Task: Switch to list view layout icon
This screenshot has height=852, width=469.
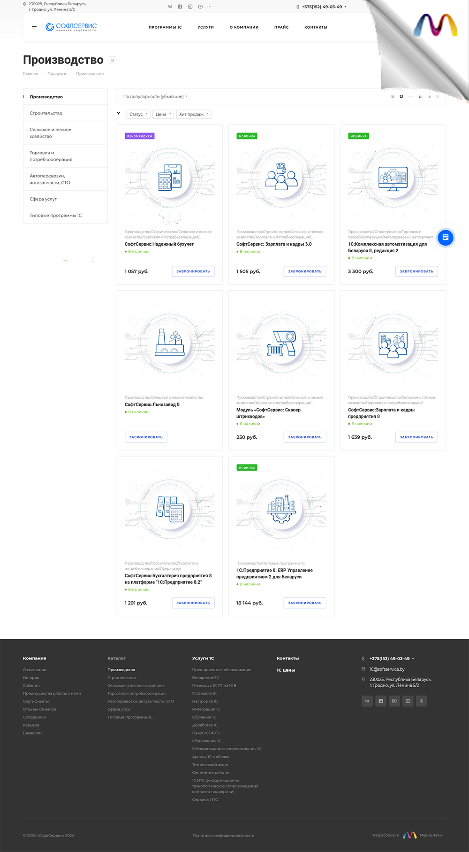Action: coord(429,96)
